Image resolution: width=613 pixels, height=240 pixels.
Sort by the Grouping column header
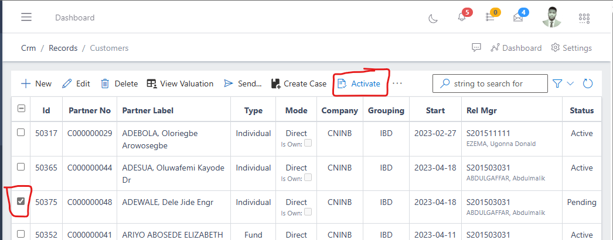pos(386,110)
